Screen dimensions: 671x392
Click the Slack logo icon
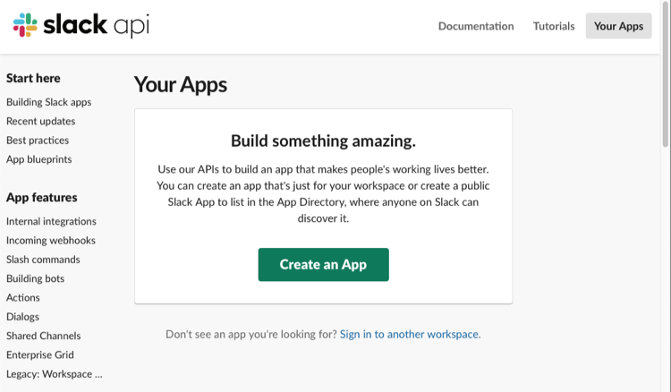click(x=25, y=25)
